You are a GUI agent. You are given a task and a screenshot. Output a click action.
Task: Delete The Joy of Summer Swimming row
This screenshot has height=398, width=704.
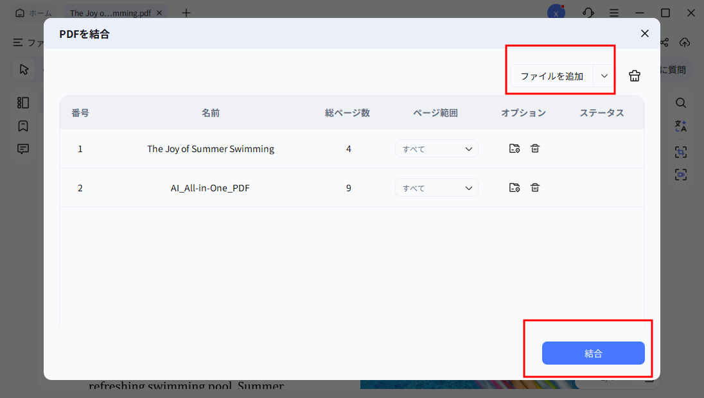coord(534,149)
